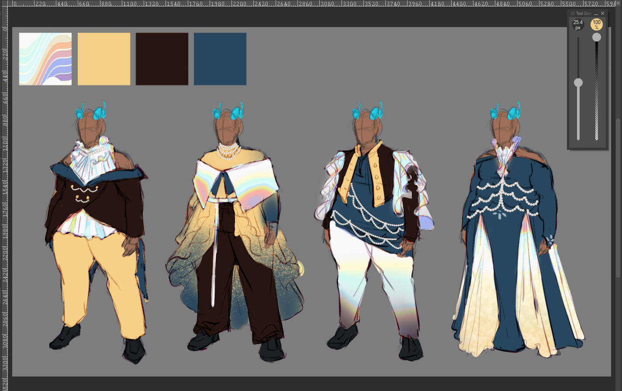This screenshot has width=622, height=391.
Task: Click the pastel rainbow pattern swatch
Action: 45,59
